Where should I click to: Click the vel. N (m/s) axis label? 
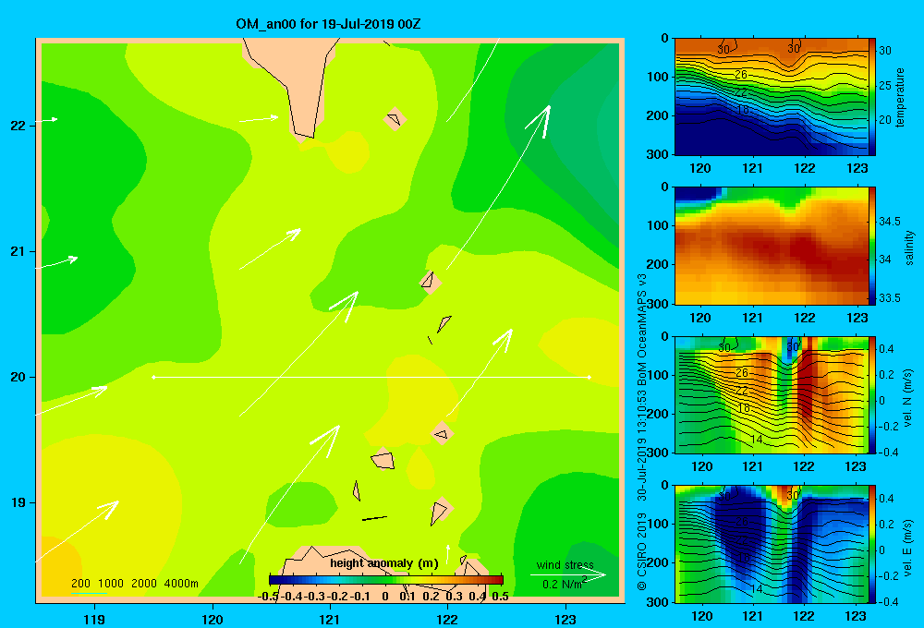pyautogui.click(x=907, y=398)
